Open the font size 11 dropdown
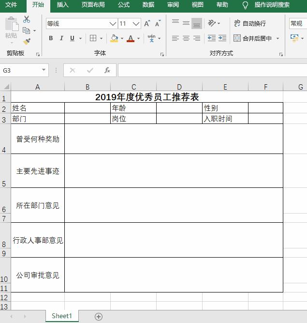 pyautogui.click(x=136, y=24)
